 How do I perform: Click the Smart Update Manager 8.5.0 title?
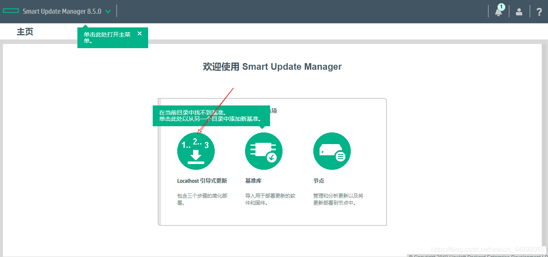62,11
